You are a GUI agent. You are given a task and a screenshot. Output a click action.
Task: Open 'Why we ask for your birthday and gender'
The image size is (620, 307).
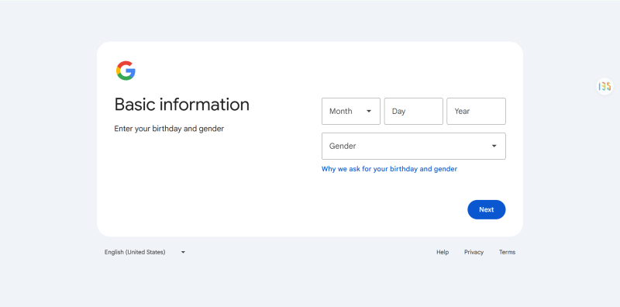click(x=389, y=169)
